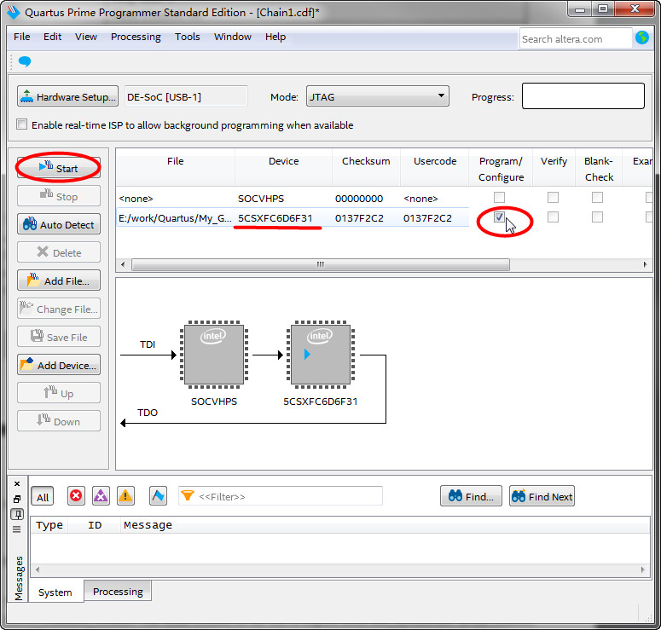Toggle Verify checkbox for the 5CSXFC6D6F31 row
This screenshot has width=661, height=630.
(x=553, y=217)
